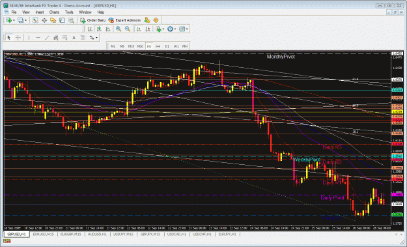Screen dimensions: 407x247
Task: Toggle Expert Advisors on or off
Action: coord(125,20)
